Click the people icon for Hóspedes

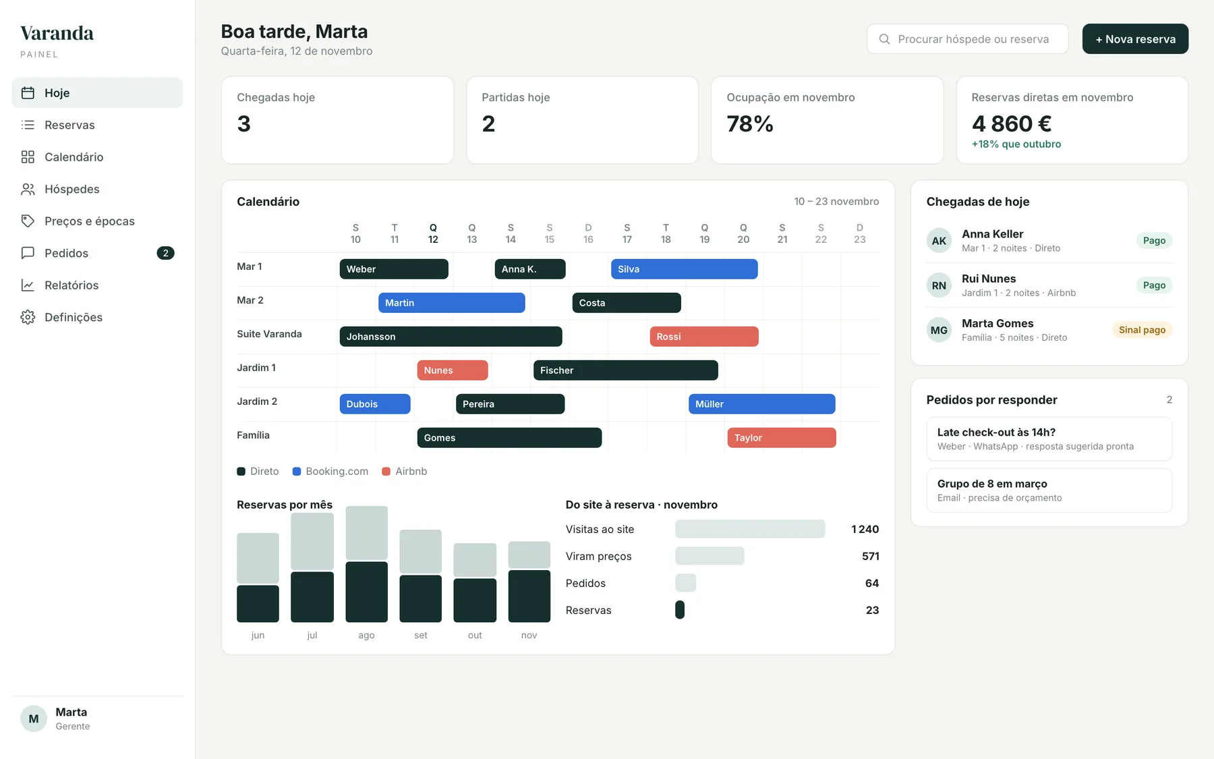click(x=28, y=189)
